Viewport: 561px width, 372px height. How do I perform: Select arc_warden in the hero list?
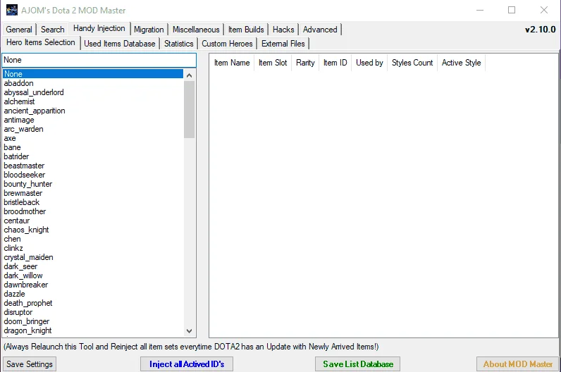tap(93, 129)
